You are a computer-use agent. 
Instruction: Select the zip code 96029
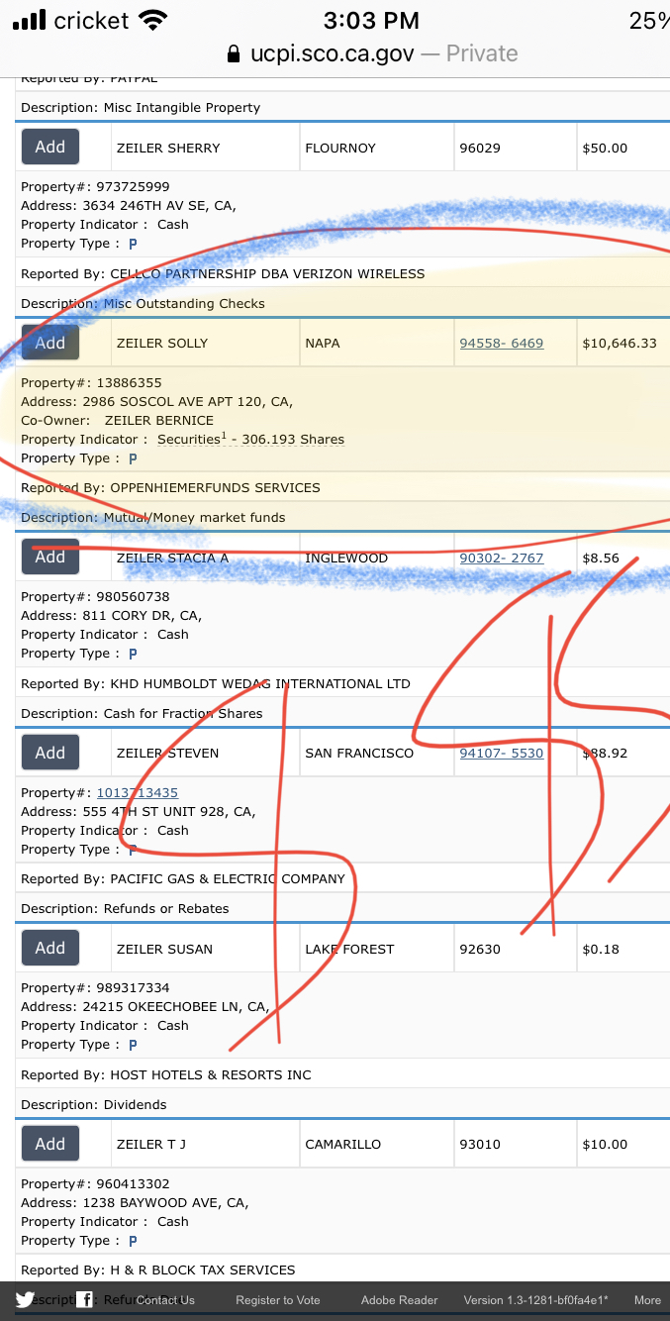(x=480, y=149)
